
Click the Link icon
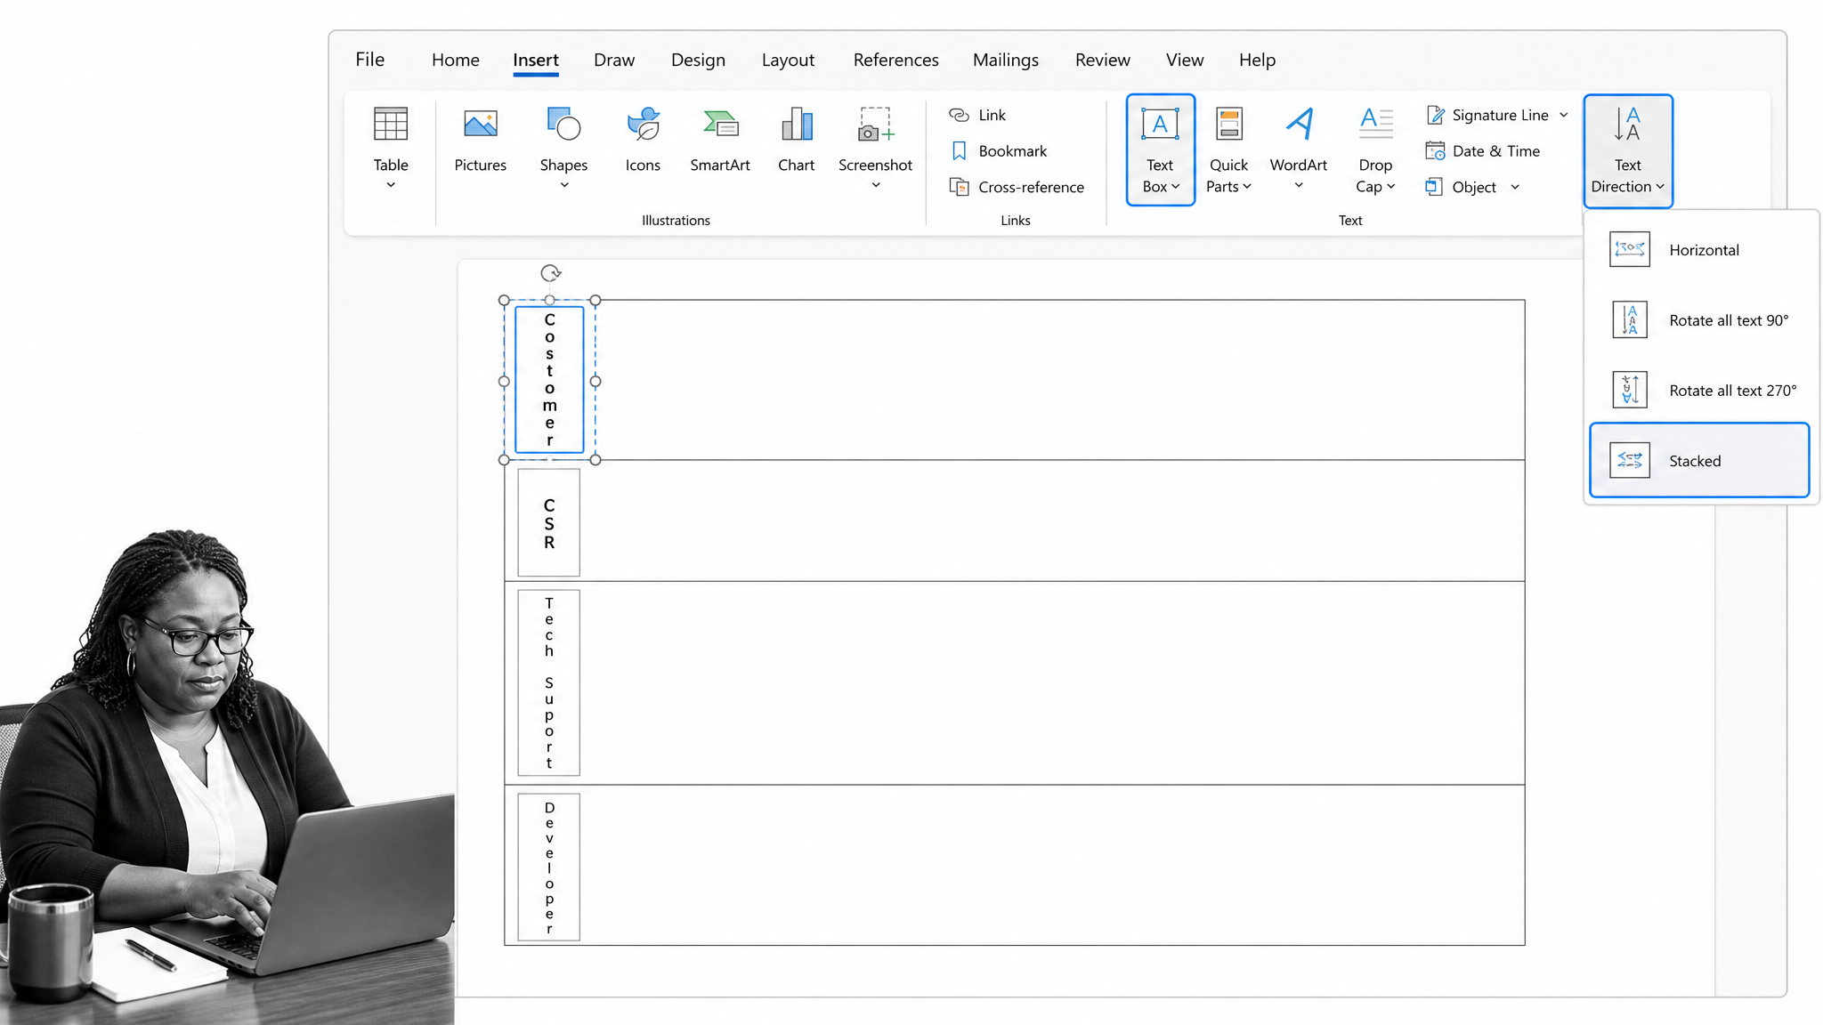click(959, 115)
